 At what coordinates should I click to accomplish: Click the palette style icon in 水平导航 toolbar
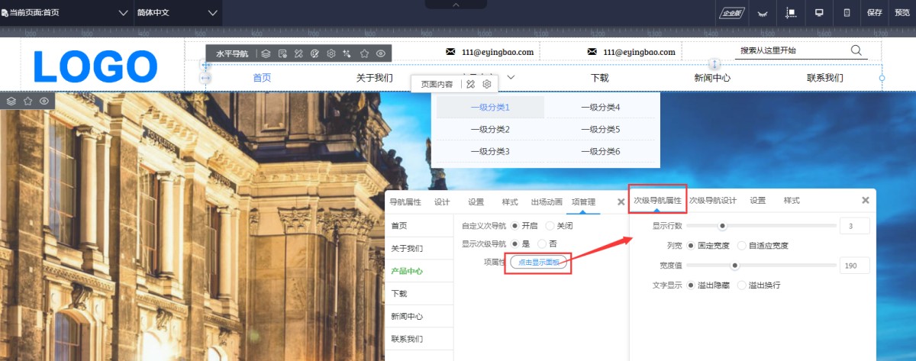314,53
